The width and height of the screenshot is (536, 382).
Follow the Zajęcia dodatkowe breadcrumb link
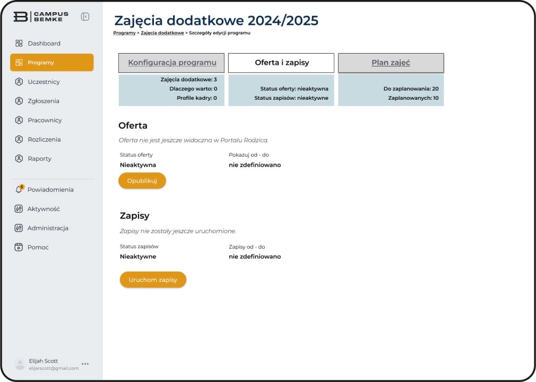pyautogui.click(x=162, y=33)
